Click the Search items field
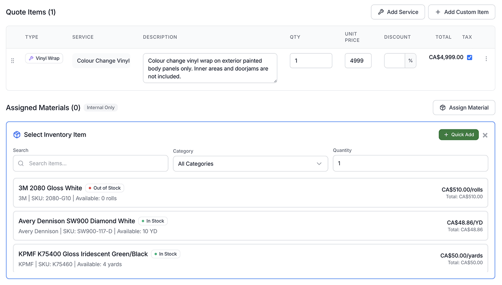 click(x=91, y=163)
